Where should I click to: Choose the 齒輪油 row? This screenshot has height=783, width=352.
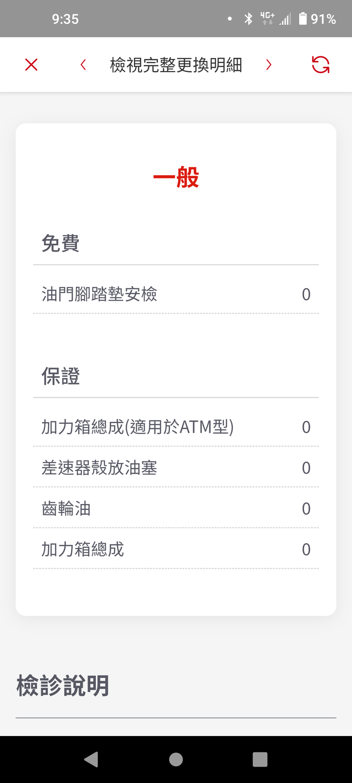(x=176, y=508)
